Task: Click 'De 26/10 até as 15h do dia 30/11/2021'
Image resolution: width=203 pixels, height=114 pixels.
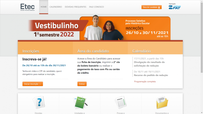Action: pyautogui.click(x=44, y=65)
